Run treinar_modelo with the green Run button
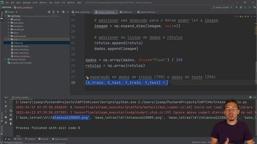 pos(237,7)
